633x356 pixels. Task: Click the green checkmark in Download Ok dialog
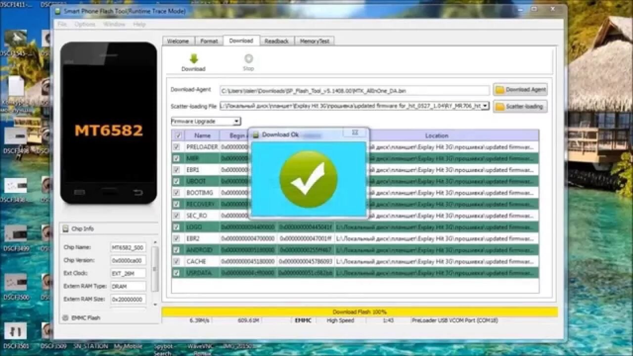tap(309, 179)
